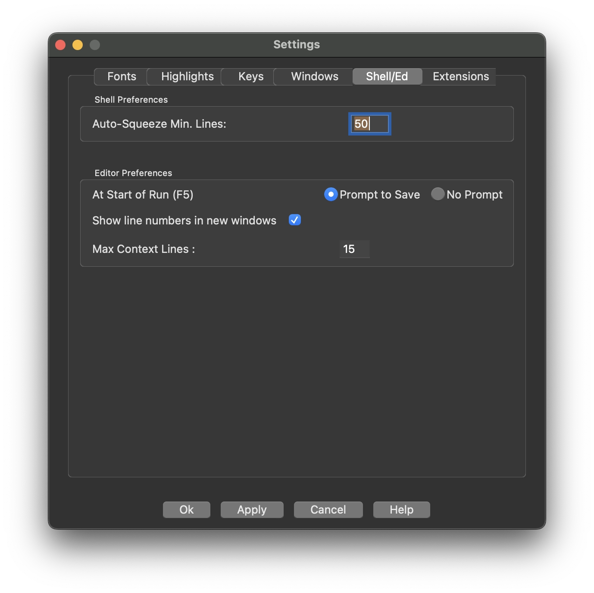Choose the No Prompt option
This screenshot has height=593, width=594.
coord(438,194)
